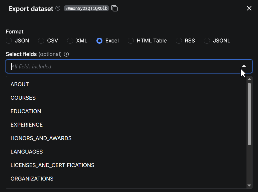This screenshot has height=192, width=258.
Task: Pick EDUCATION from the fields list
Action: (x=26, y=111)
